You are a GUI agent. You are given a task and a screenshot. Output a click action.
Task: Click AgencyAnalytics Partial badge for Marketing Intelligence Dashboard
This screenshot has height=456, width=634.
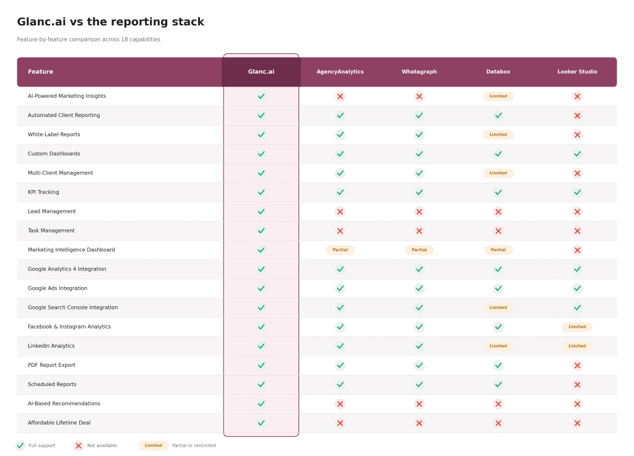340,249
